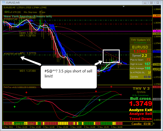Click the 'High to Low: 157' readout
This screenshot has width=163, height=131.
pyautogui.click(x=140, y=64)
